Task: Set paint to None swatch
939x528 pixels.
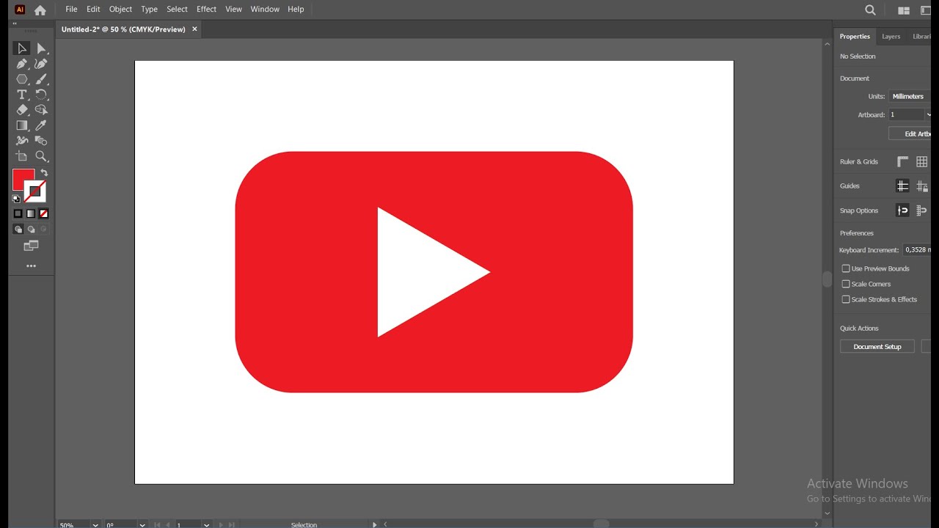Action: pos(44,213)
